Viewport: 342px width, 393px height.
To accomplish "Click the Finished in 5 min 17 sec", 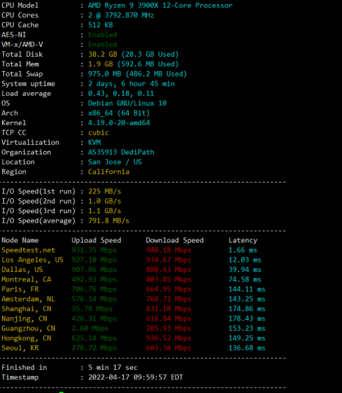I will tap(113, 368).
